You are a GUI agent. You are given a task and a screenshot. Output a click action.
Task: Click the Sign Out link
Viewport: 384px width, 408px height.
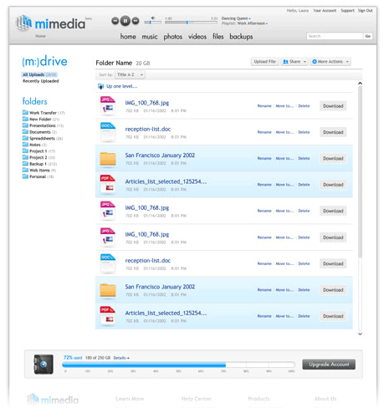[x=365, y=11]
